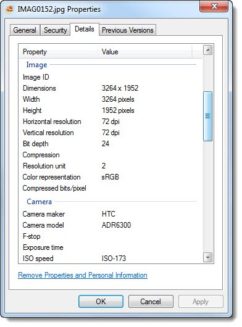The height and width of the screenshot is (327, 242).
Task: Click the sRGB value
Action: 110,177
